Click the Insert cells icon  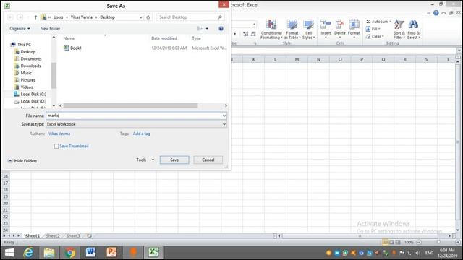coord(326,25)
